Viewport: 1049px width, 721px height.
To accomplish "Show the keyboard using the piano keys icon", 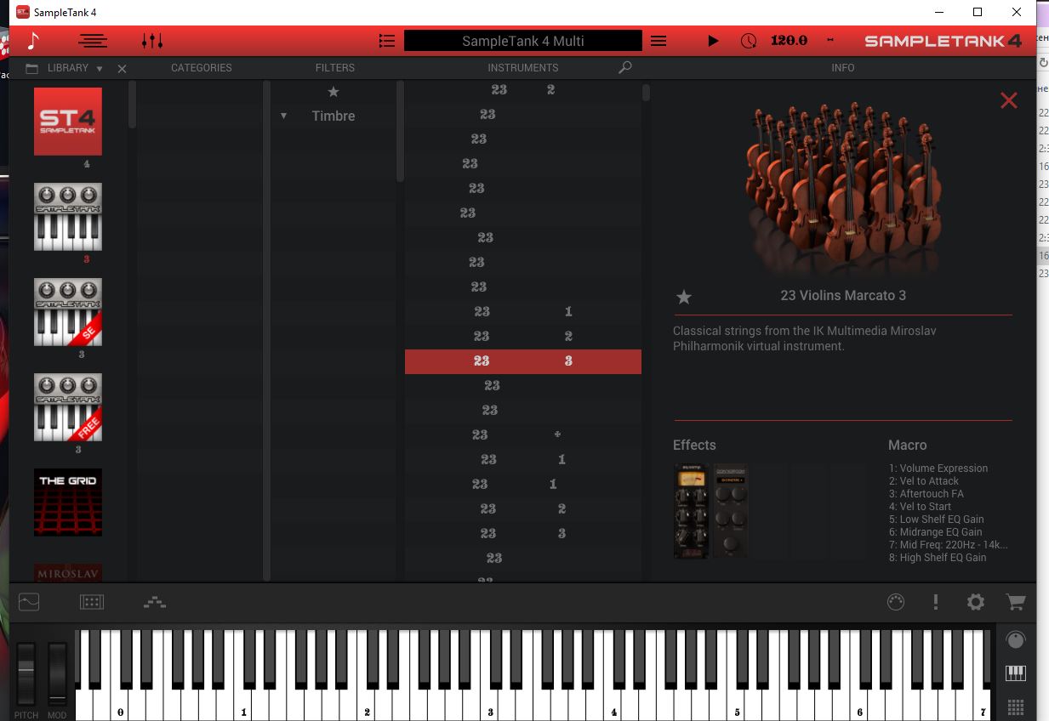I will point(1016,674).
